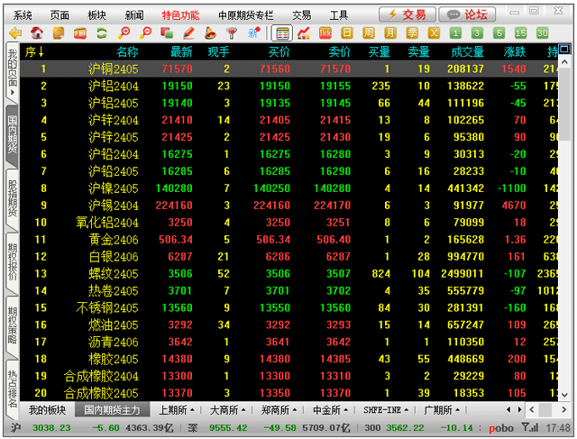Screen dimensions: 577x439
Task: Click the vertical scrollbar down arrow
Action: coord(564,395)
